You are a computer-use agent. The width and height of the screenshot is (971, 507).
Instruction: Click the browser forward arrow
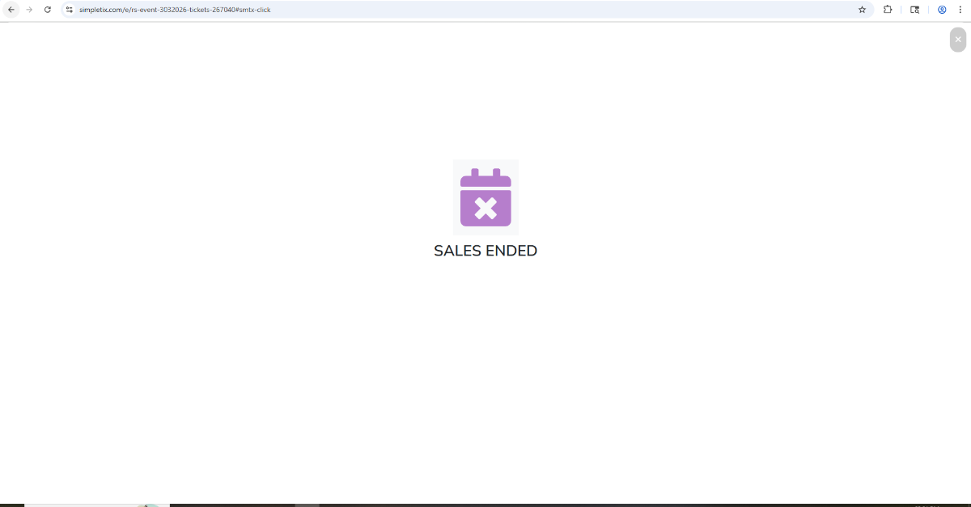pyautogui.click(x=29, y=10)
